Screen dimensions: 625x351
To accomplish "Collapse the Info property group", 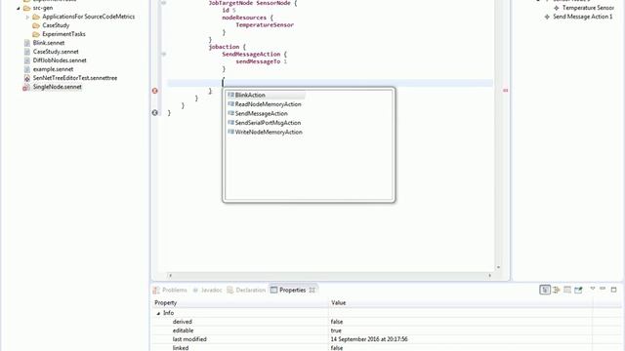I will click(x=158, y=313).
